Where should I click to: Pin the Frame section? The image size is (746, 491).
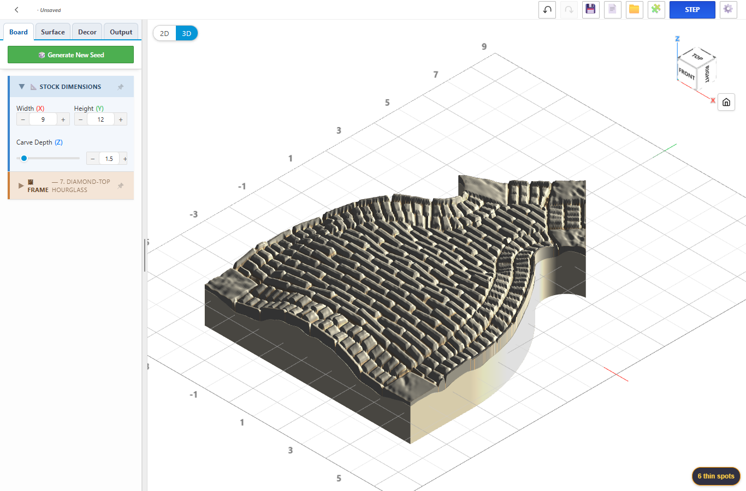pos(121,186)
